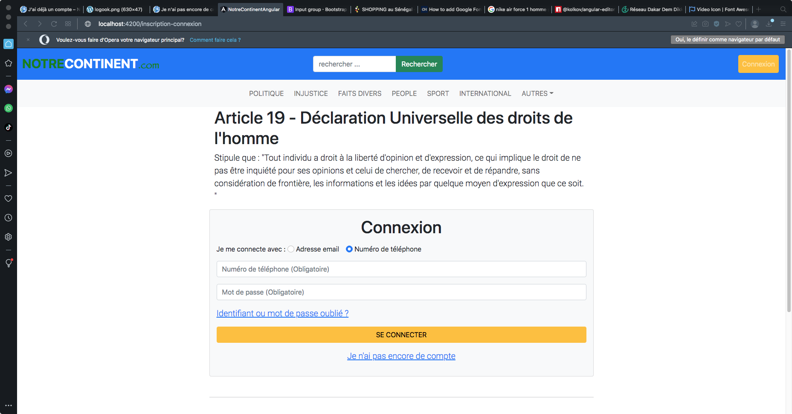Expand the AUTRES dropdown menu
This screenshot has width=792, height=414.
click(537, 93)
